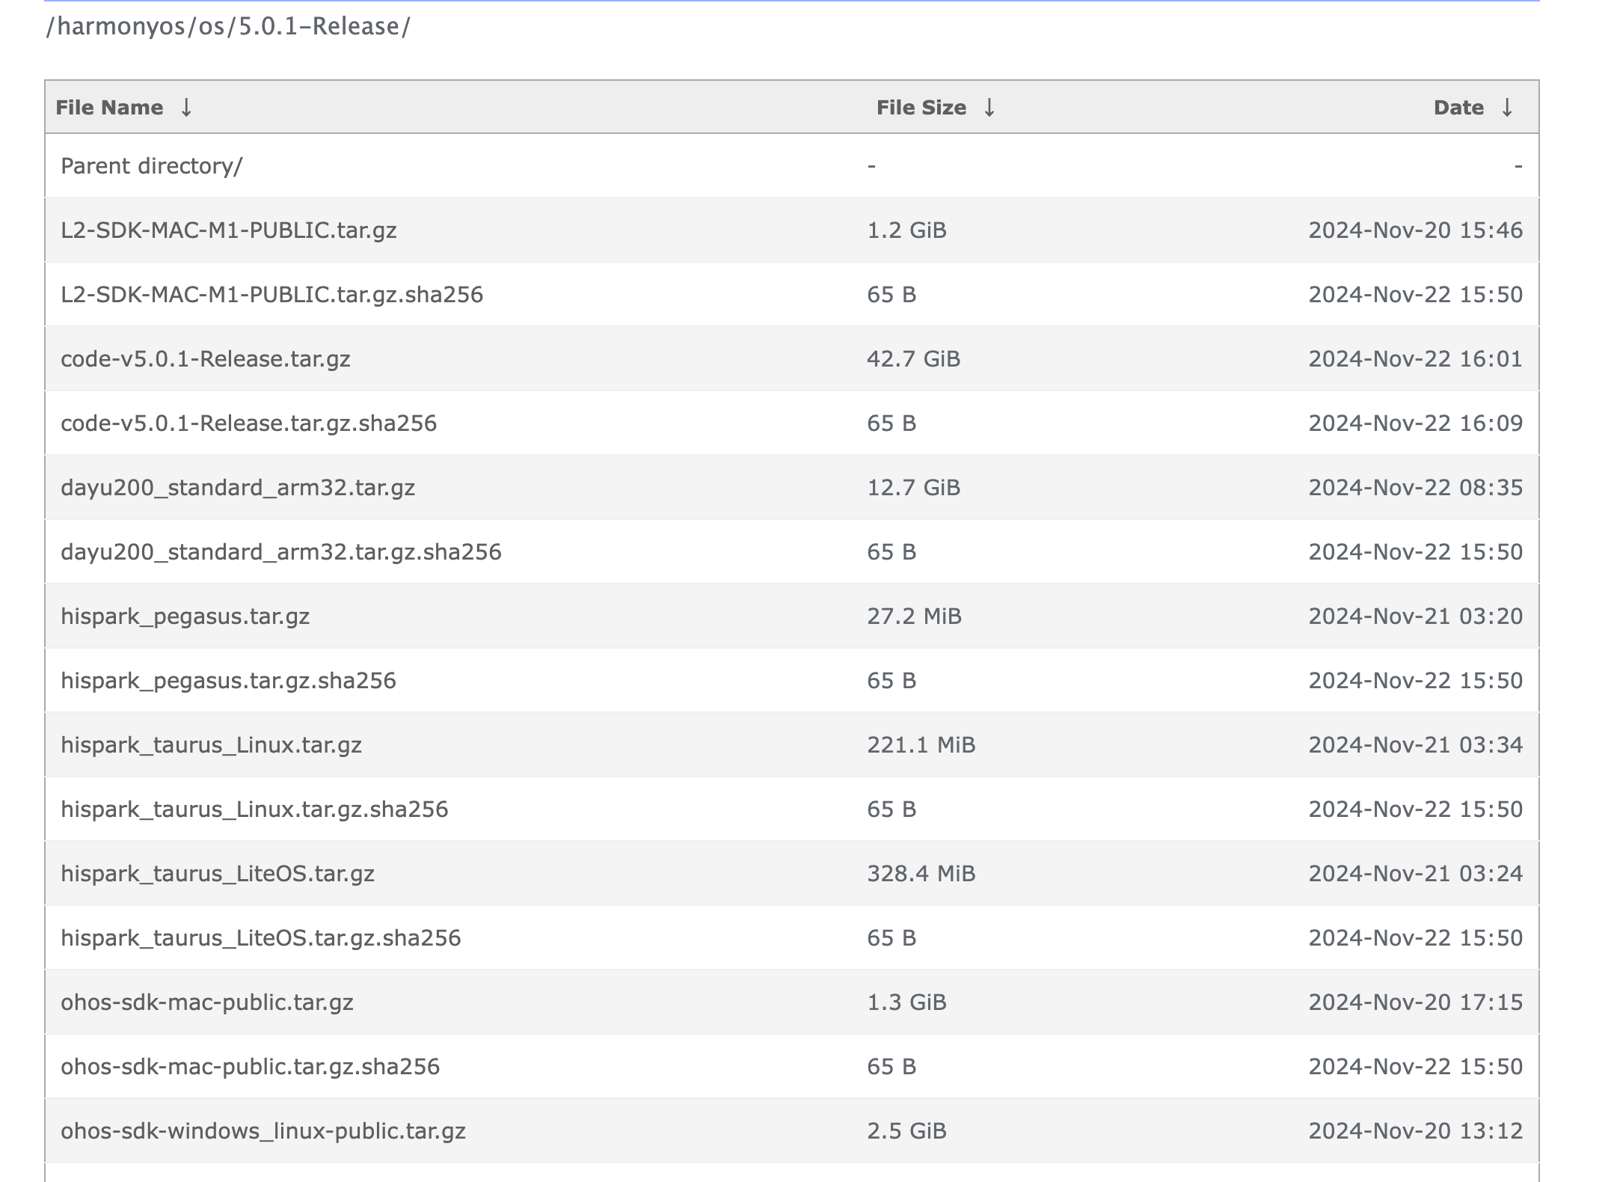This screenshot has height=1182, width=1611.
Task: Open L2-SDK-MAC-M1-PUBLIC.tar.gz.sha256 checksum file
Action: point(272,295)
